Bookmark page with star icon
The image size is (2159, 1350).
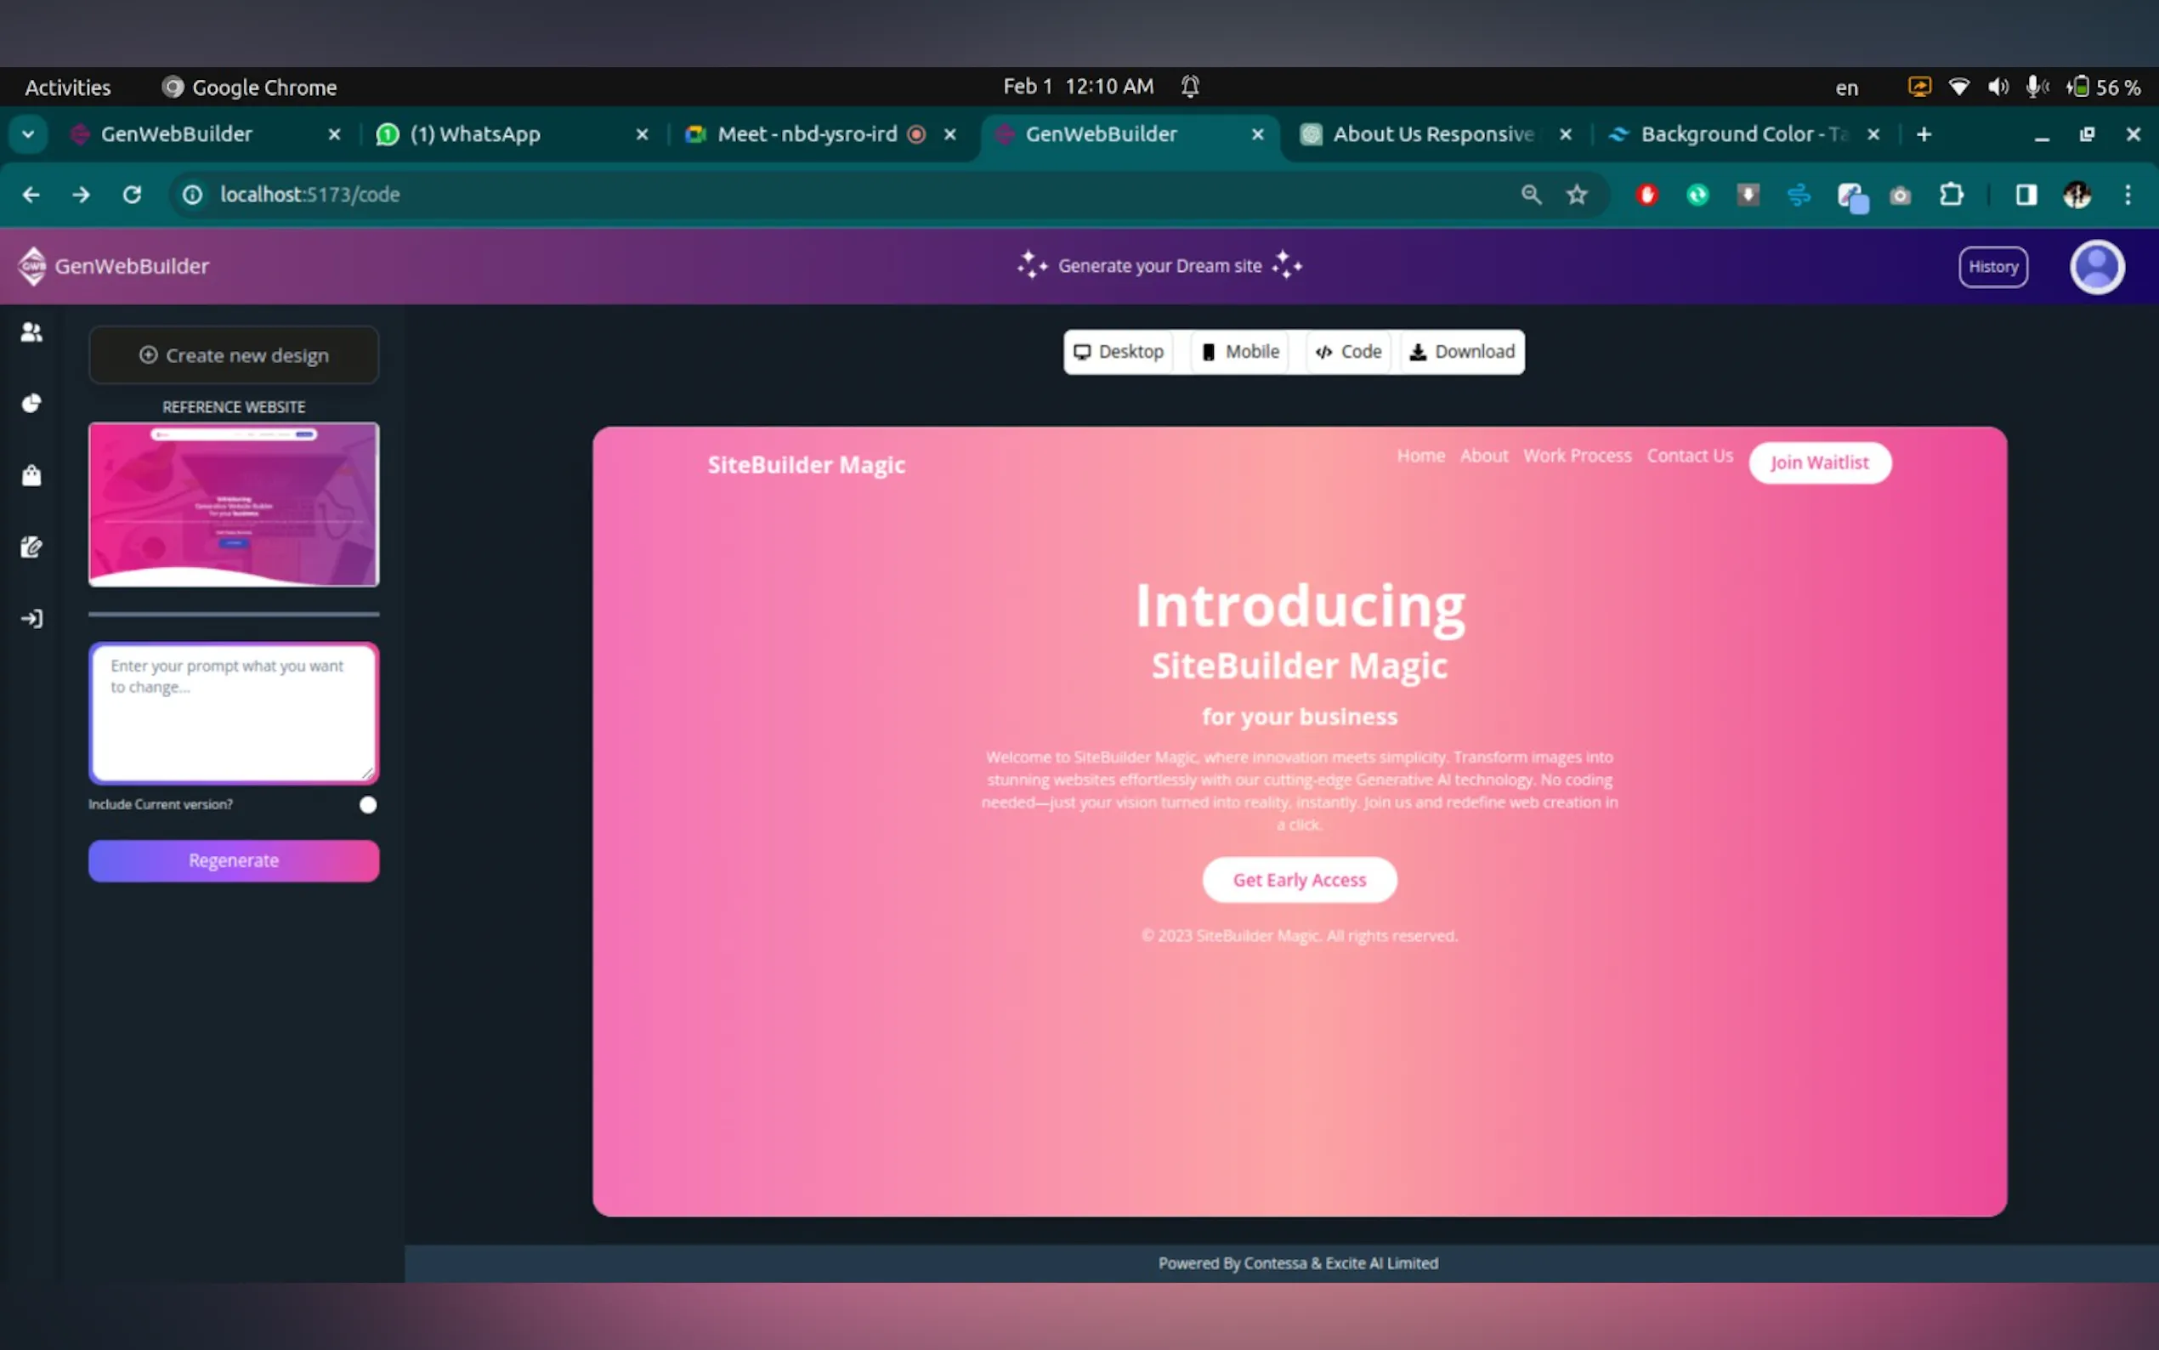1577,195
